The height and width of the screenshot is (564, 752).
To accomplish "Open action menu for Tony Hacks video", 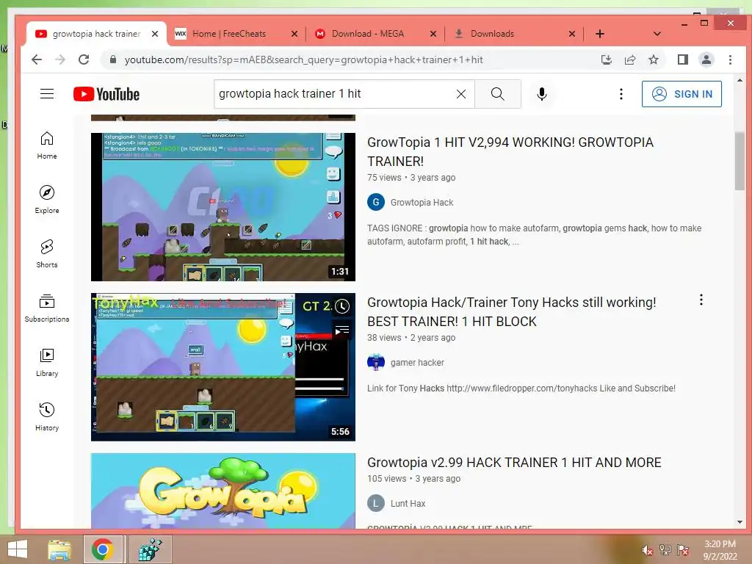I will [701, 300].
